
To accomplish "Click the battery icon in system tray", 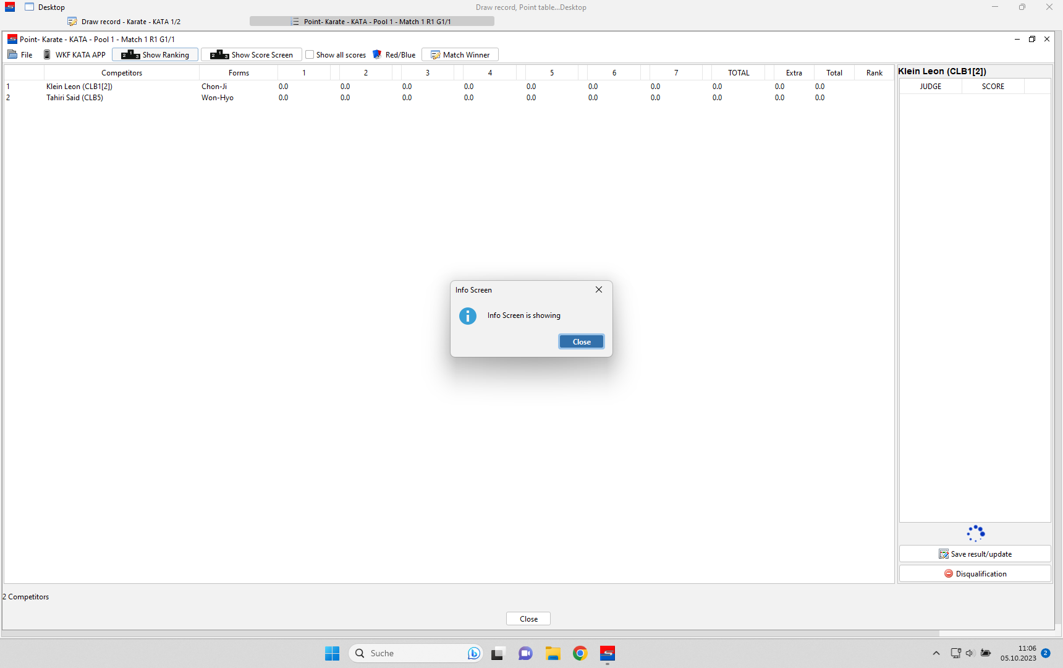I will point(986,653).
